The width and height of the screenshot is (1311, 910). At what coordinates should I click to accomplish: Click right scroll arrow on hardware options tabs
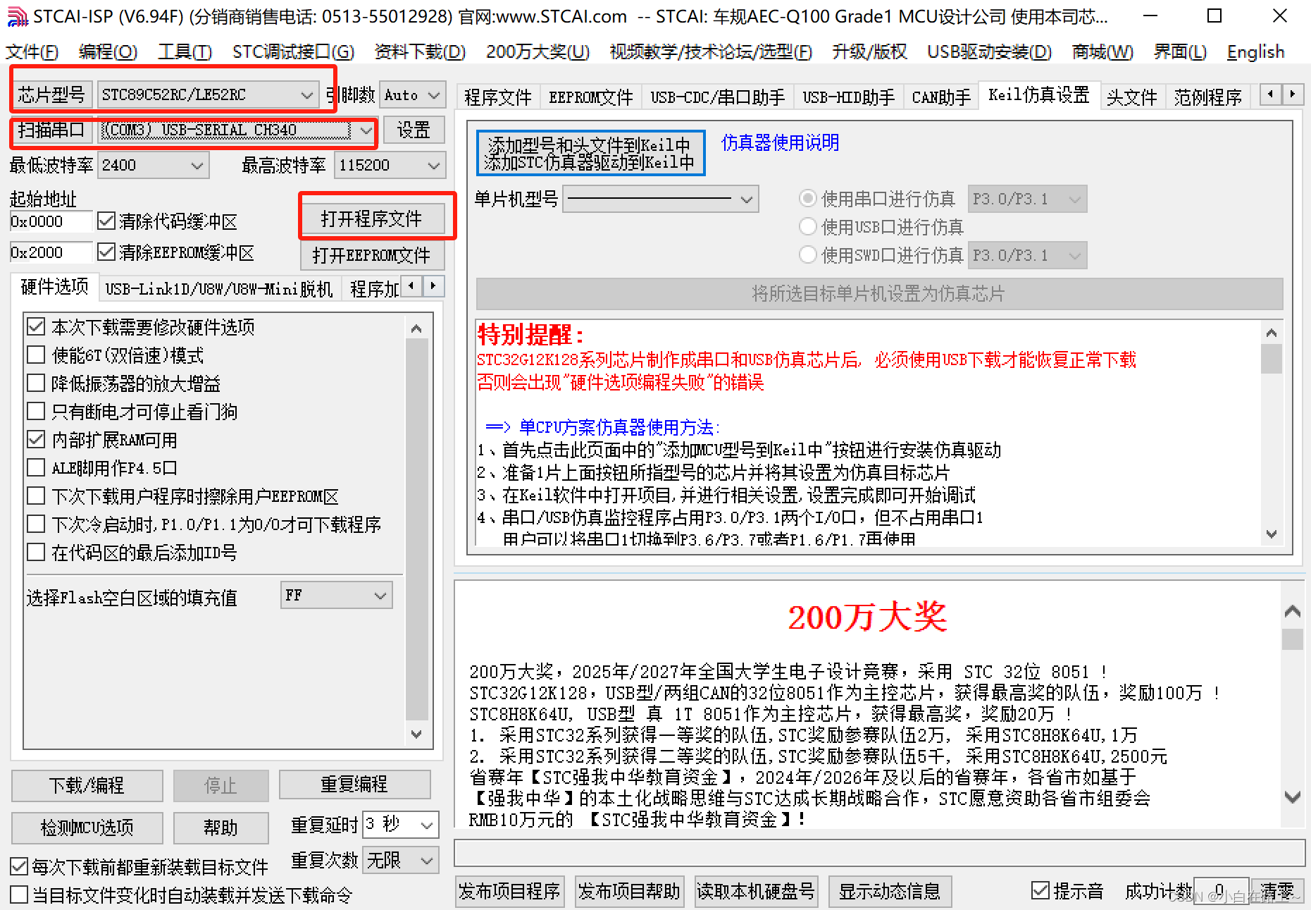pos(433,285)
